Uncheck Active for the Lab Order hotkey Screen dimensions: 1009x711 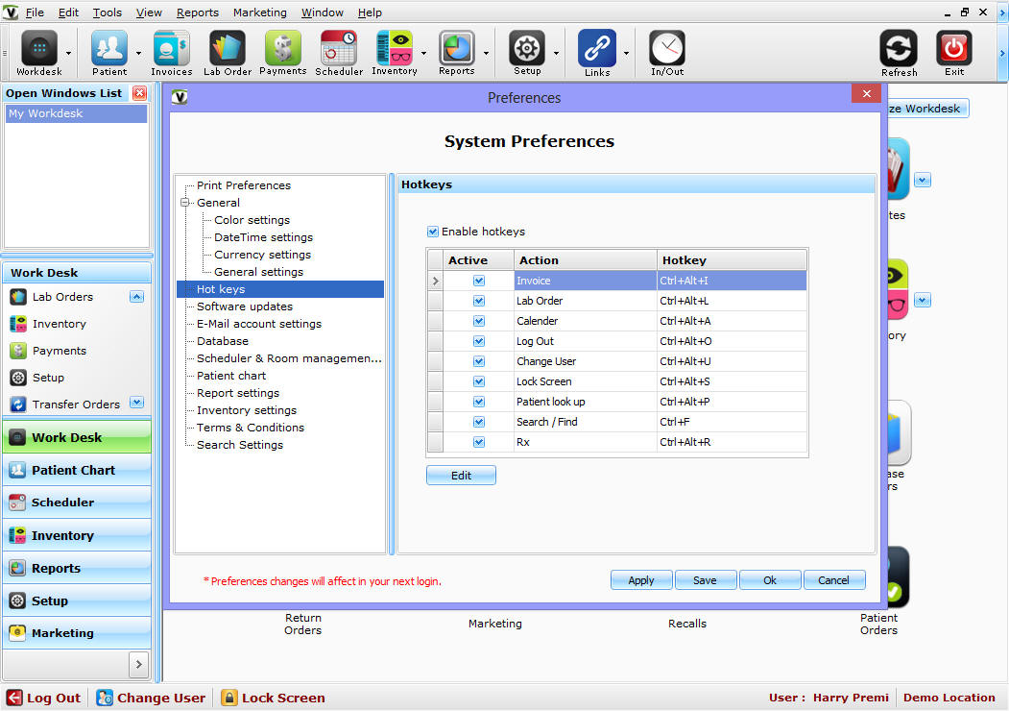click(x=479, y=301)
